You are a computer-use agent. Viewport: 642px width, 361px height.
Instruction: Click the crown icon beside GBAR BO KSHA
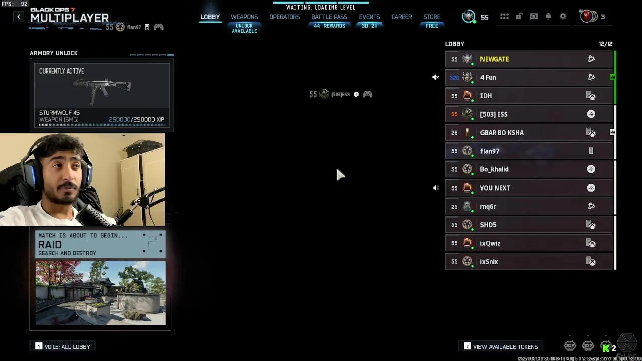click(612, 132)
